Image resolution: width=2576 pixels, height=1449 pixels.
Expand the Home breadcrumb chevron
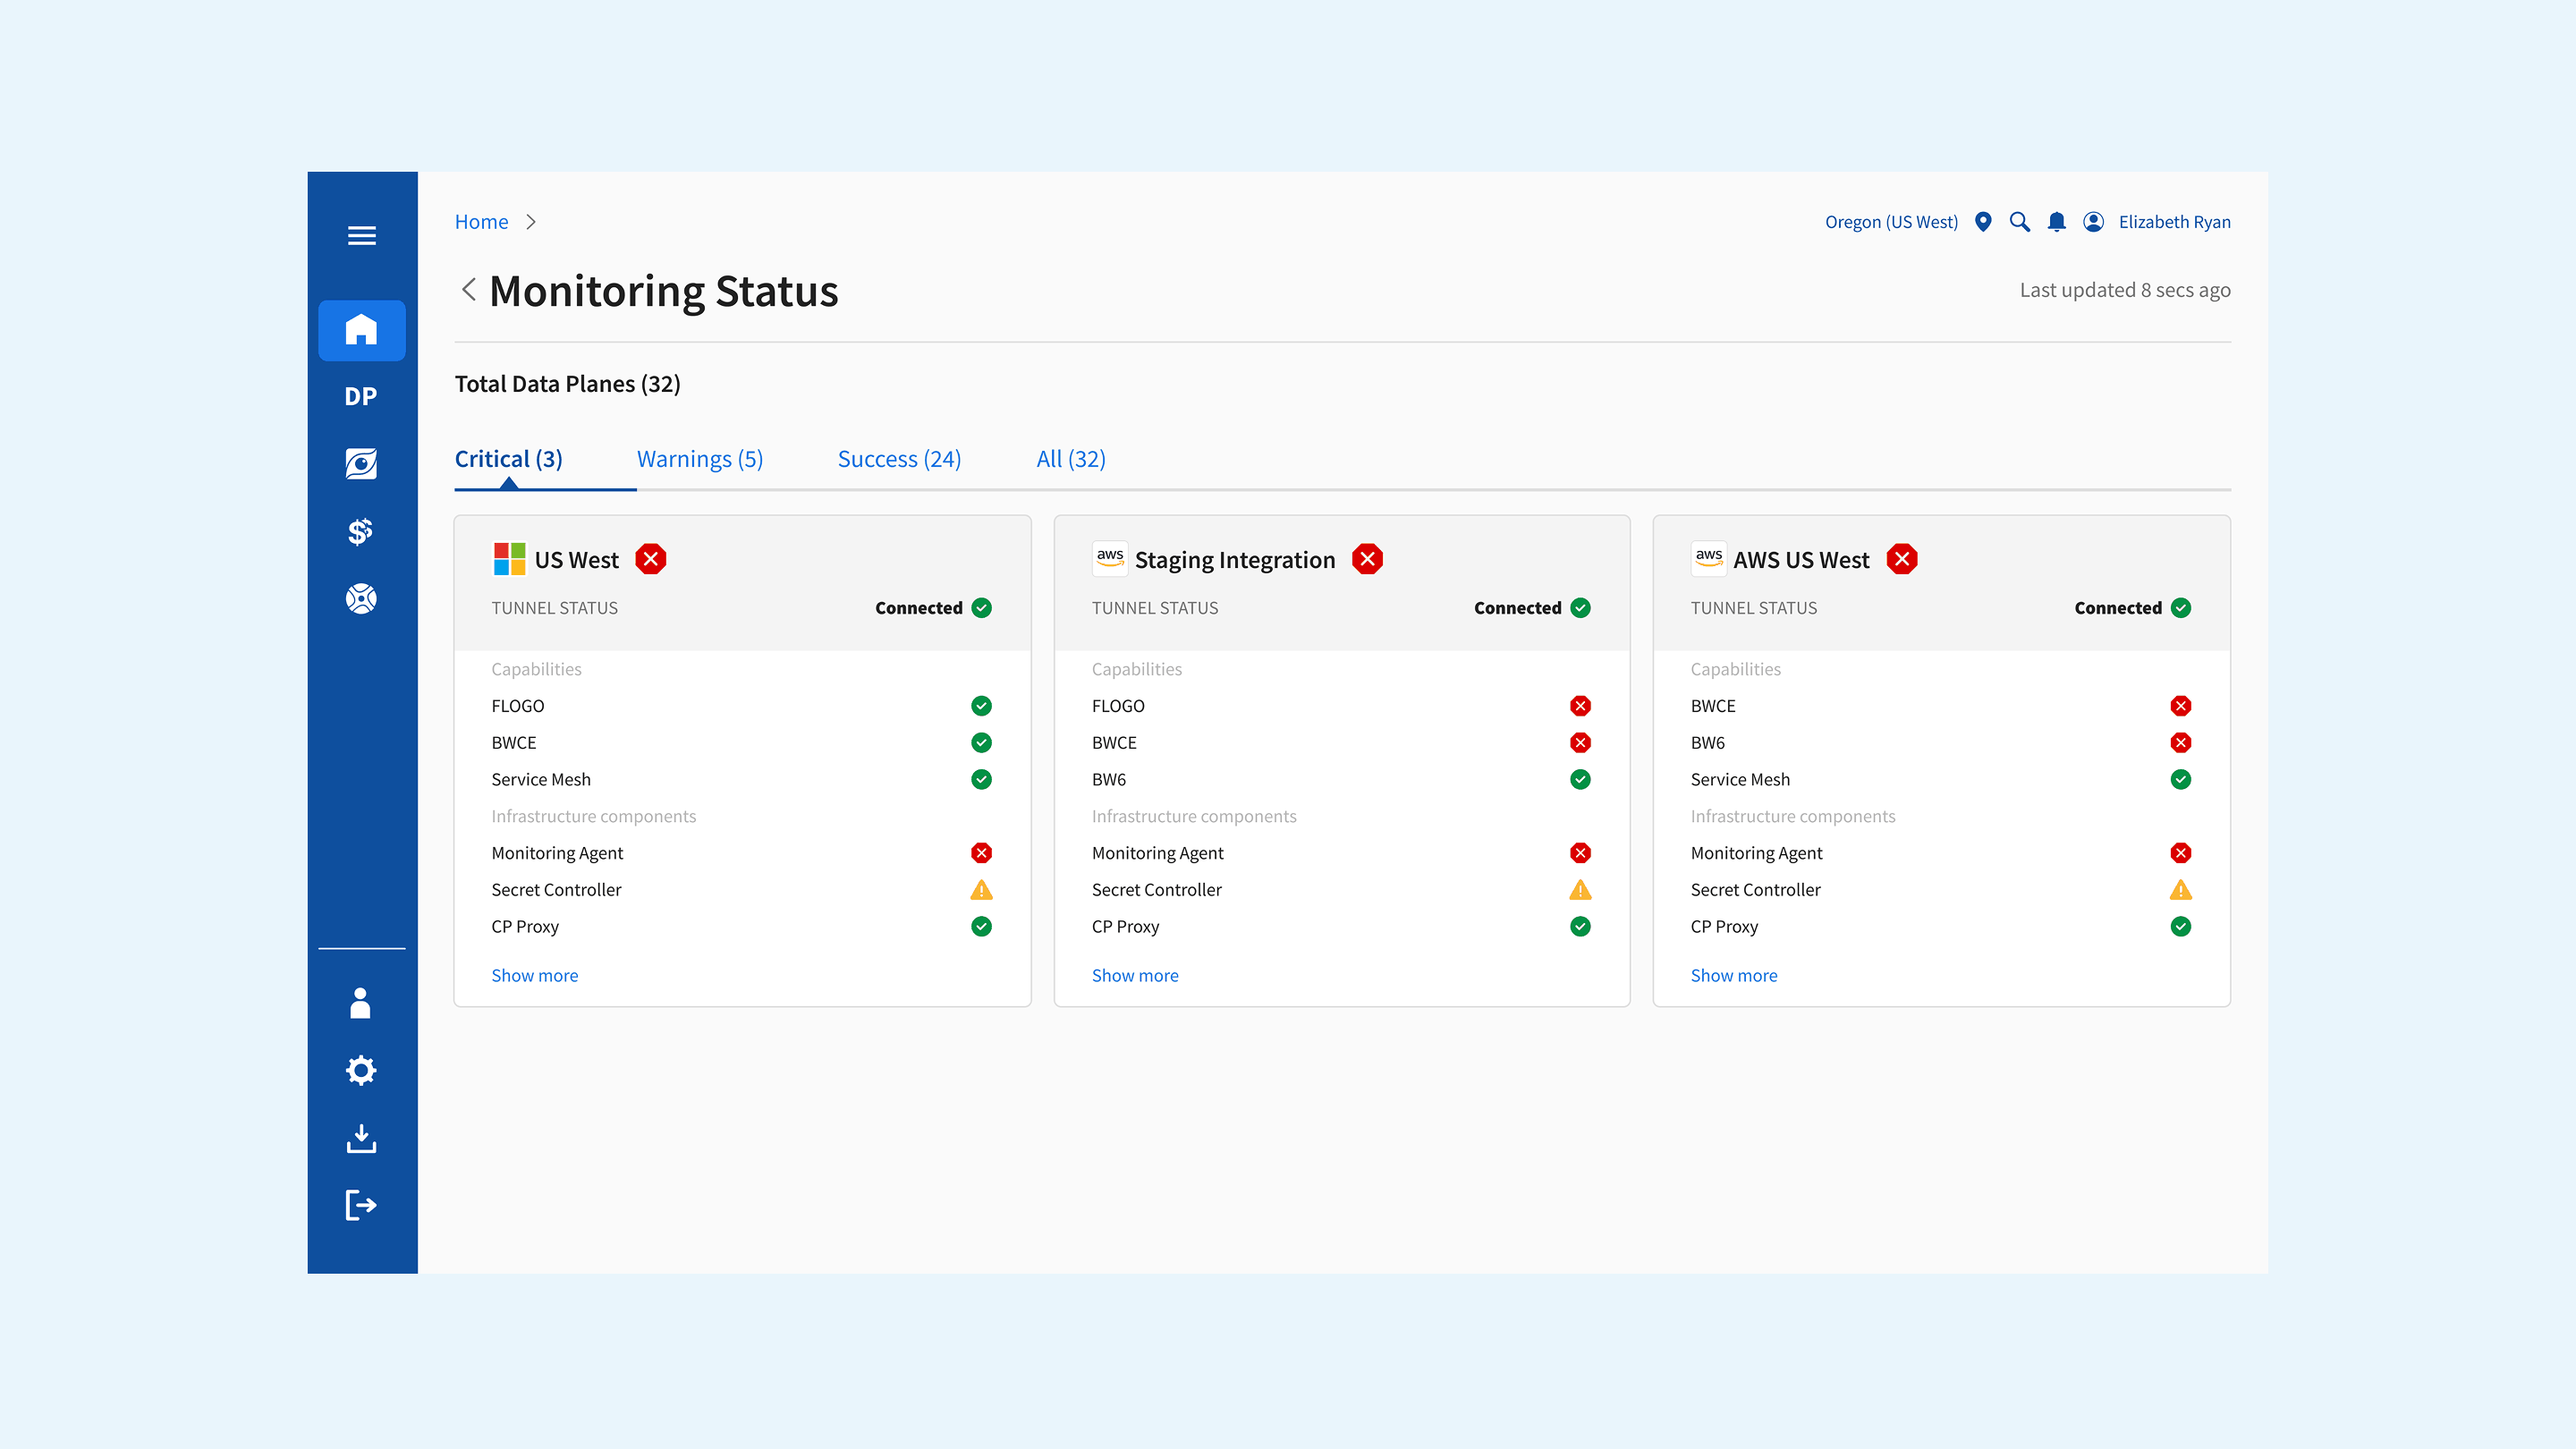pos(531,221)
